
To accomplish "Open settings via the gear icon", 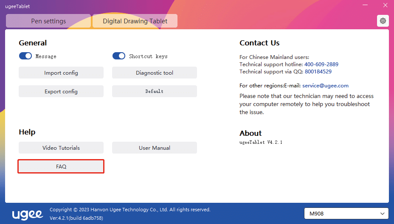I will point(383,21).
